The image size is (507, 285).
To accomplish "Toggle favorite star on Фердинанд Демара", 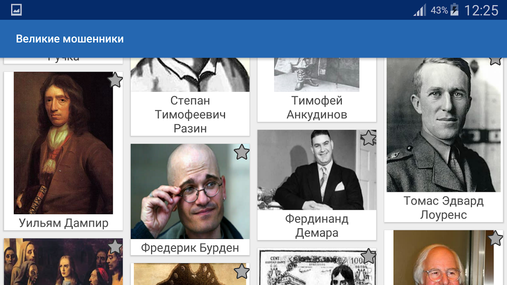I will tap(369, 138).
